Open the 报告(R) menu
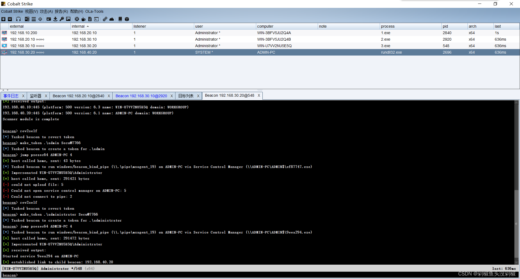The width and height of the screenshot is (520, 279). point(61,11)
